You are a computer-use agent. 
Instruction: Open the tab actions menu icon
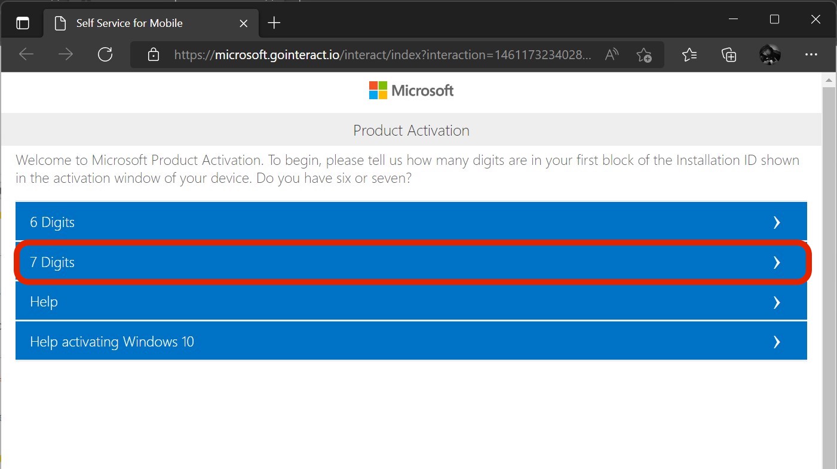[x=22, y=23]
